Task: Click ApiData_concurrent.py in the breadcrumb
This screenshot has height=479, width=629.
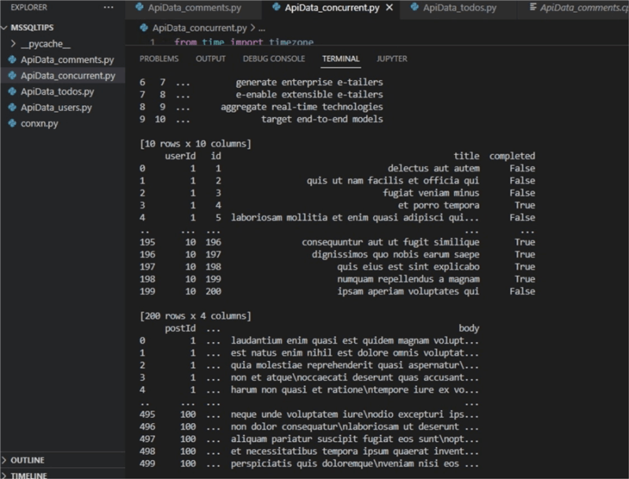Action: tap(199, 28)
